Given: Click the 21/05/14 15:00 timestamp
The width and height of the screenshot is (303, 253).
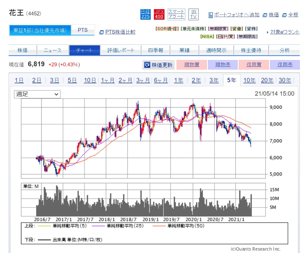Looking at the screenshot, I should tap(274, 94).
